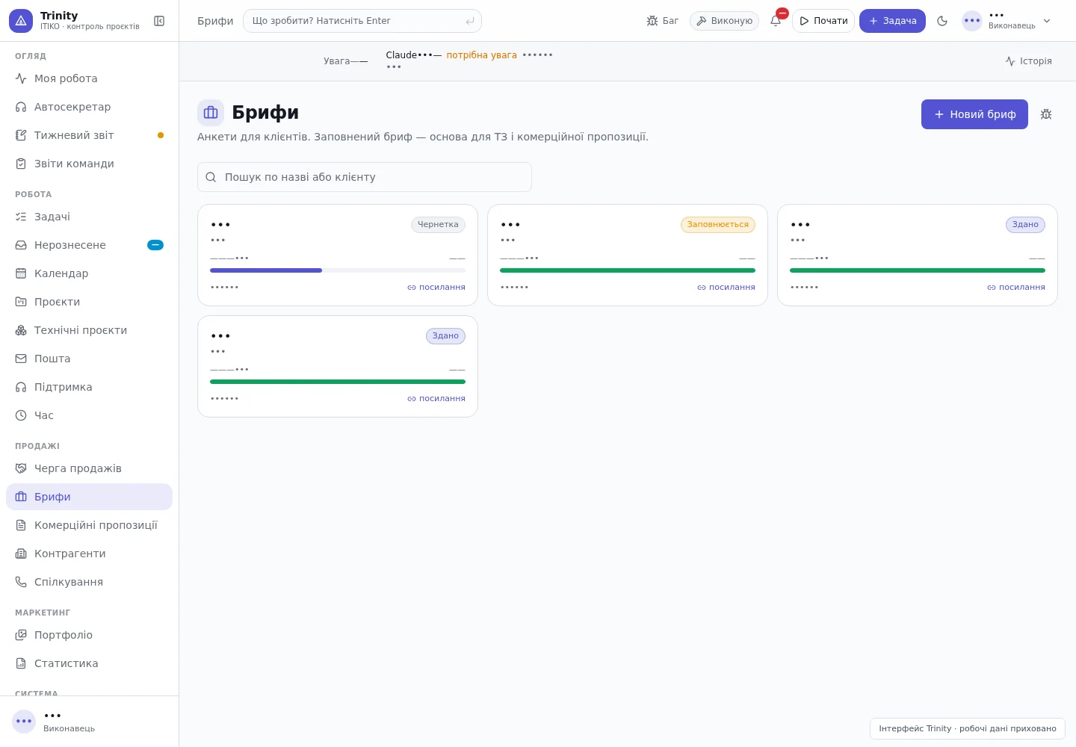Select the Звіти команди clipboard icon
This screenshot has height=747, width=1076.
pyautogui.click(x=21, y=164)
